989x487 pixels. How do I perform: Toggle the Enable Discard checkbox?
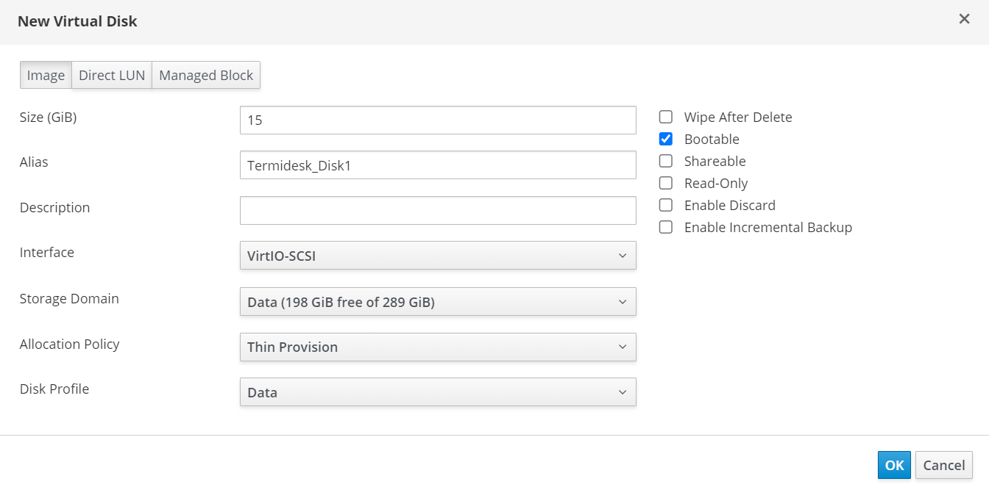pyautogui.click(x=666, y=205)
